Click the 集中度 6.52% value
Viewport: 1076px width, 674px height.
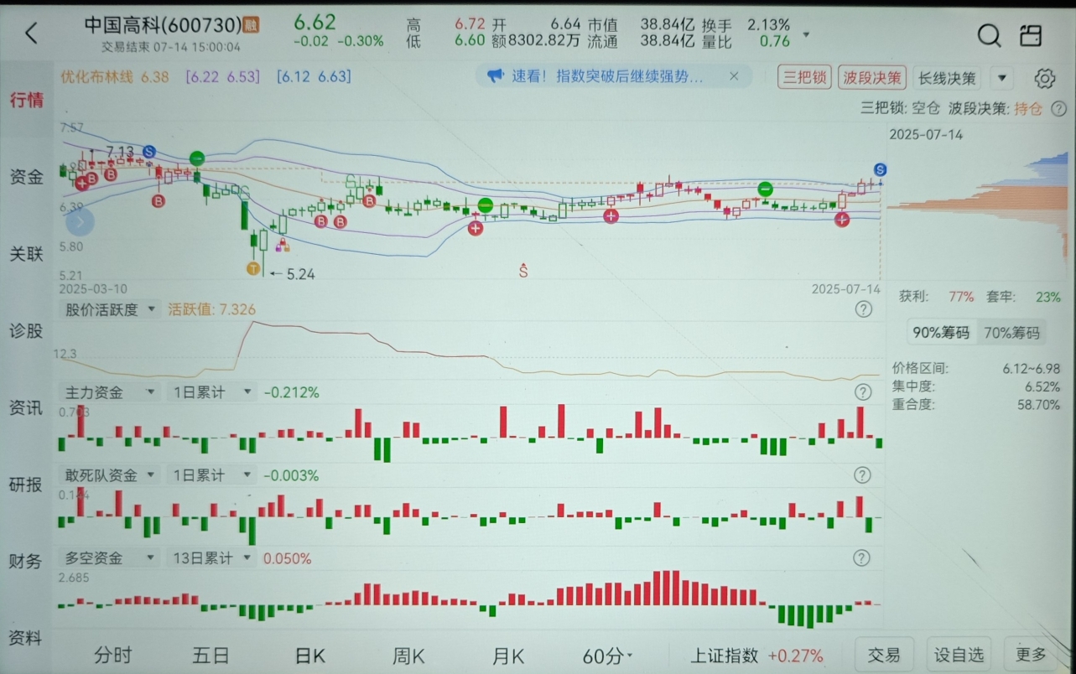1042,386
